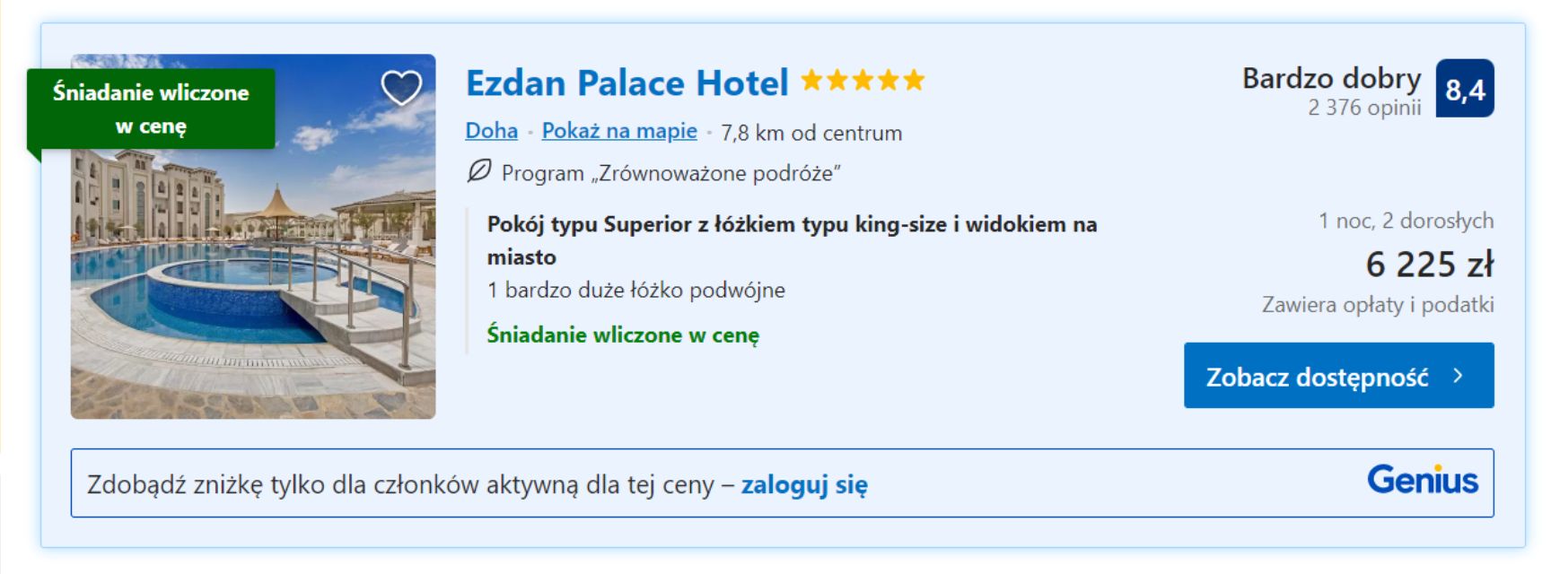1551x574 pixels.
Task: Click the dot separator icon near Doha
Action: point(530,131)
